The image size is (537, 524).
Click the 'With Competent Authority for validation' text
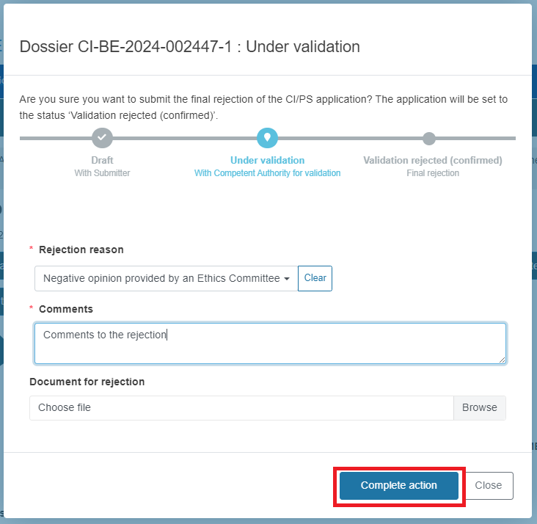tap(267, 173)
